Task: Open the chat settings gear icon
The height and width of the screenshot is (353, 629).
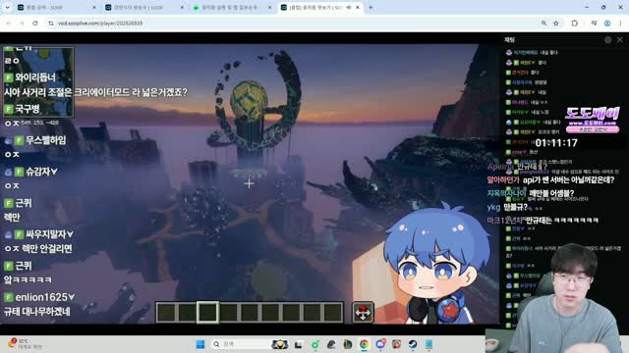Action: (x=607, y=39)
